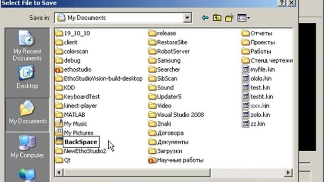Select the testit.kin file
Image resolution: width=324 pixels, height=182 pixels.
258,97
